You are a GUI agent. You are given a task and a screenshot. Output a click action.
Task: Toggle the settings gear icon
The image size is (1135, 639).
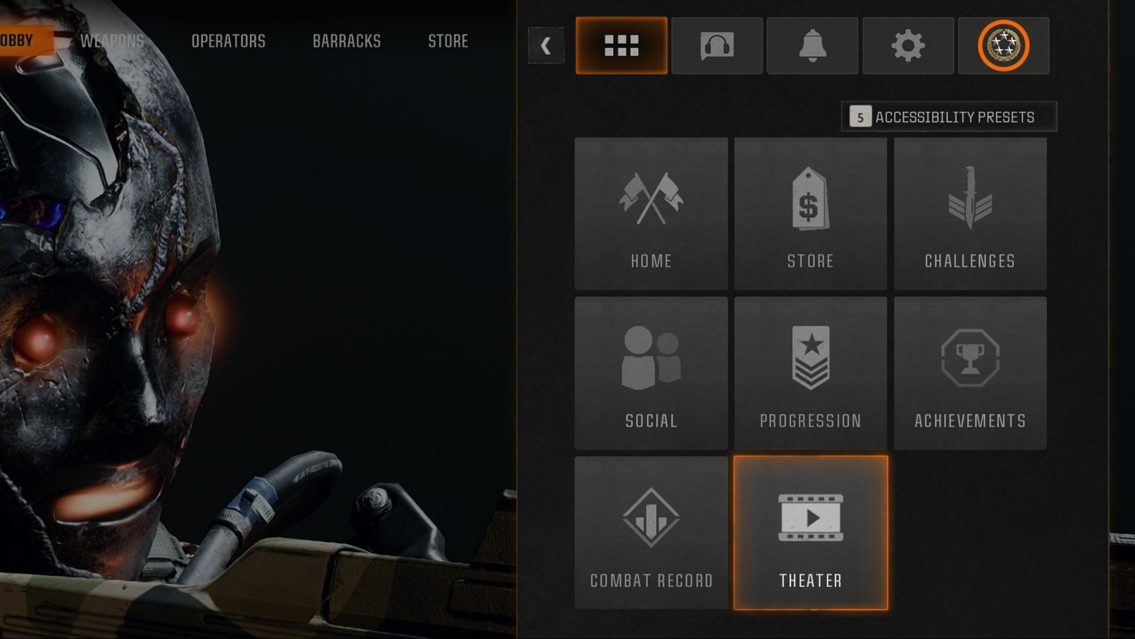pyautogui.click(x=907, y=45)
